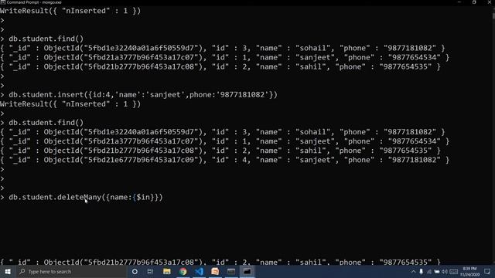
Task: Click the 'sanjeet' id 1 row in first output
Action: tap(225, 57)
